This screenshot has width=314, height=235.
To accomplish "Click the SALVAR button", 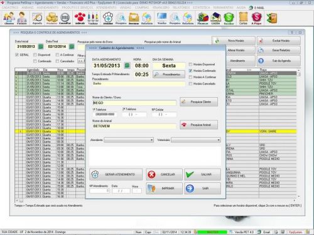I will (202, 174).
